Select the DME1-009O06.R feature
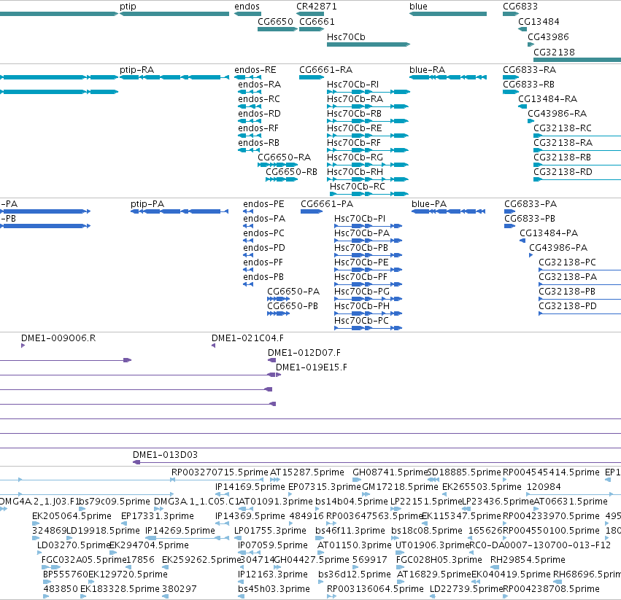Image resolution: width=621 pixels, height=600 pixels. point(23,346)
